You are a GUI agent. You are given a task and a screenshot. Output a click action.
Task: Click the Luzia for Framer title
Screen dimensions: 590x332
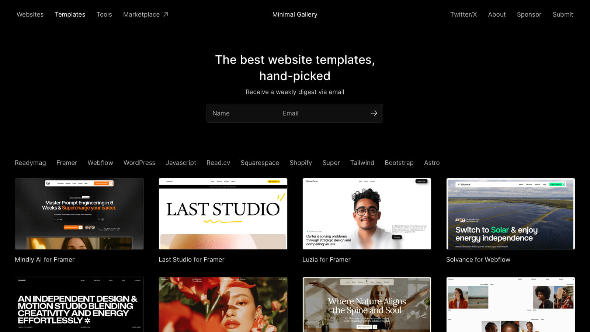(x=326, y=259)
